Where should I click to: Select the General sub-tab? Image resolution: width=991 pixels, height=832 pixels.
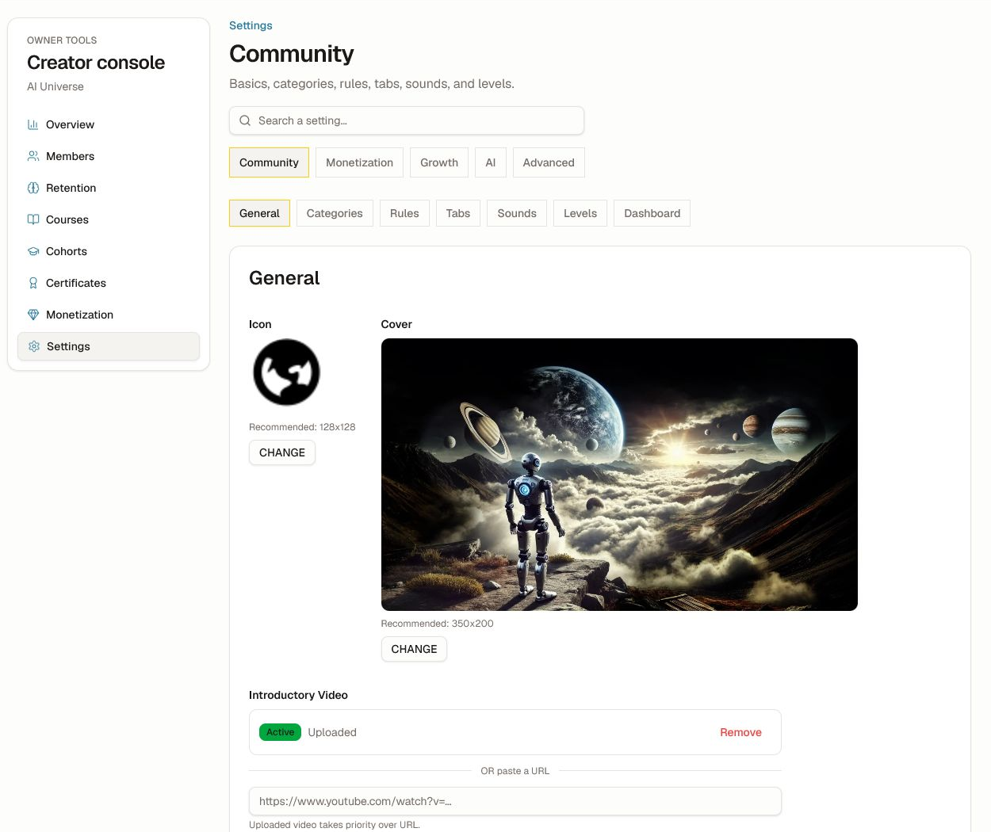(x=259, y=213)
